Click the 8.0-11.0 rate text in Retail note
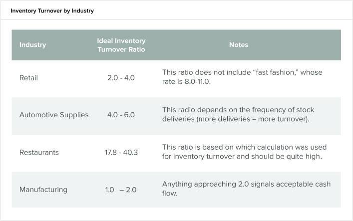This screenshot has height=221, width=353. 197,81
